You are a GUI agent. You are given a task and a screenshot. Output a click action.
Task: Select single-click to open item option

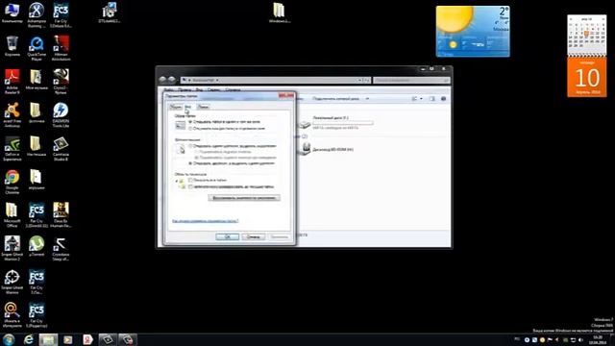coord(190,146)
